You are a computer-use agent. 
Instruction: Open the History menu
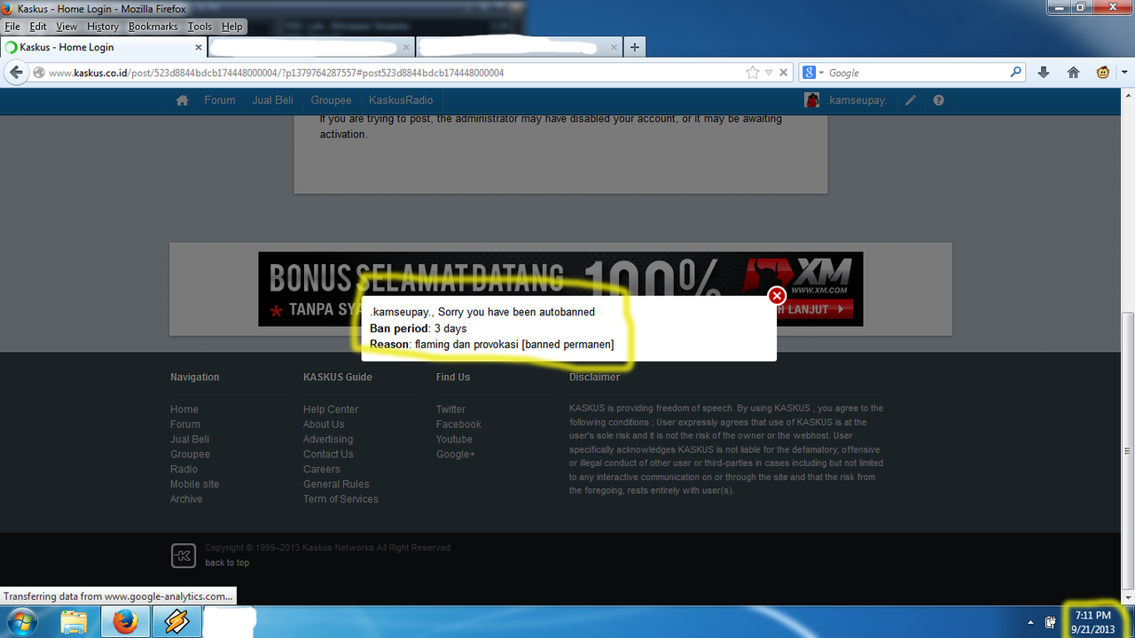(x=103, y=27)
